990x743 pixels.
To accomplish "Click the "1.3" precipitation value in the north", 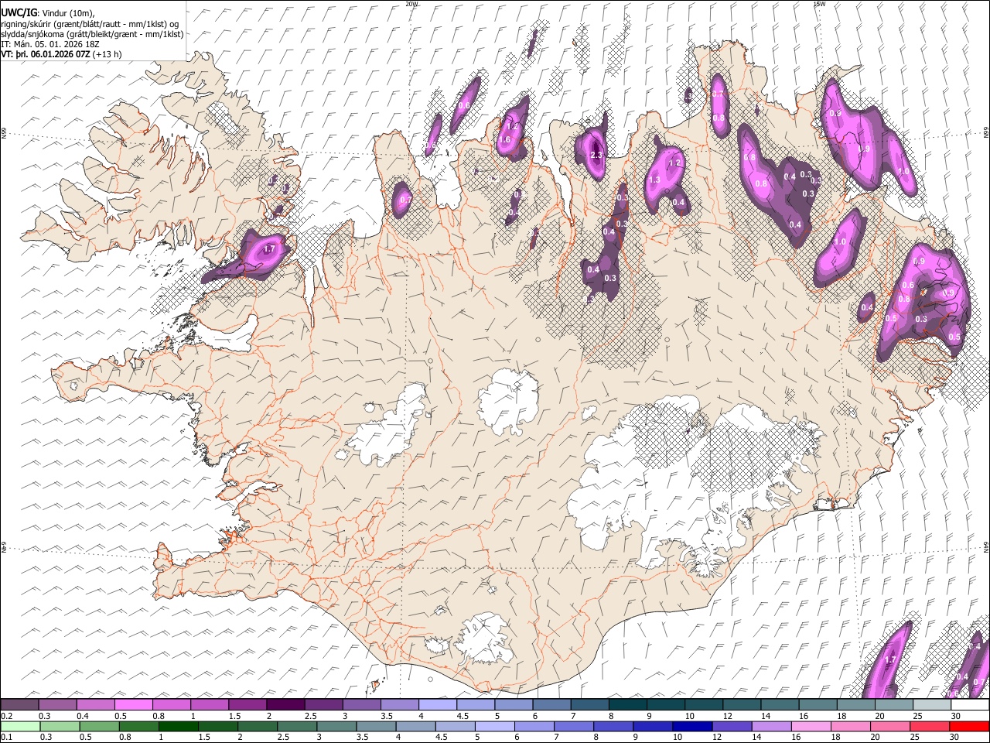I will click(x=654, y=180).
